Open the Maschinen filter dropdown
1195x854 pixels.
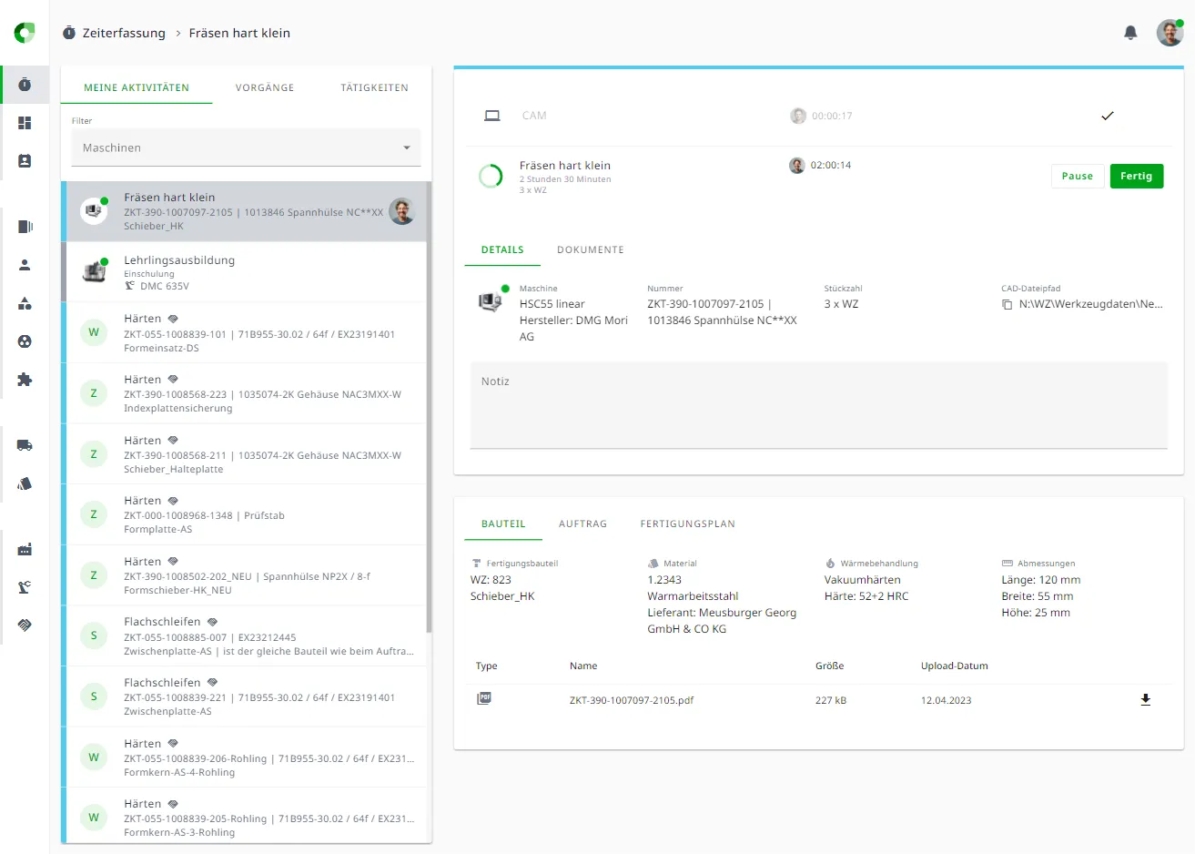click(x=246, y=147)
